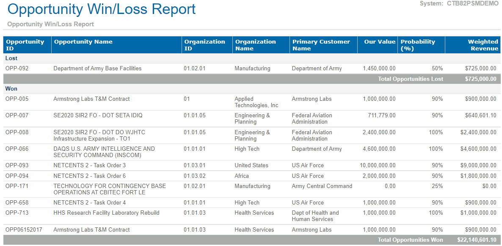Click the Our Value column header
The height and width of the screenshot is (246, 502).
[x=380, y=42]
